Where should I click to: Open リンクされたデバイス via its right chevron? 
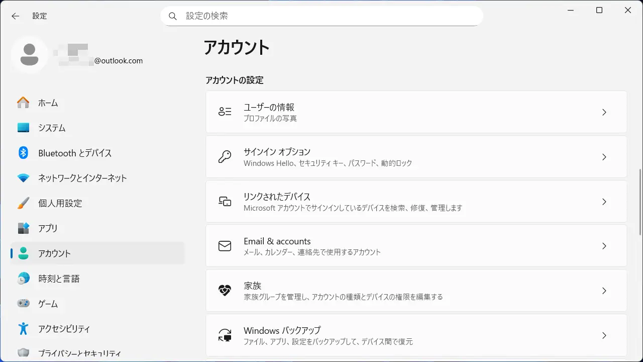604,202
